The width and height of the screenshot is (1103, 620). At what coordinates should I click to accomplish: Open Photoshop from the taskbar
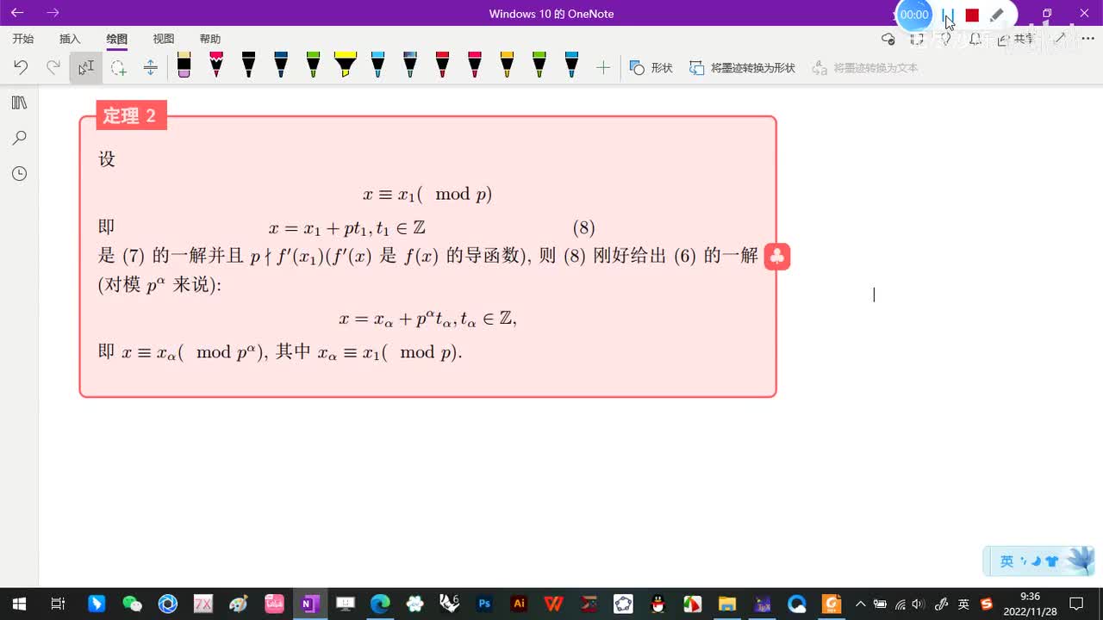click(x=484, y=604)
